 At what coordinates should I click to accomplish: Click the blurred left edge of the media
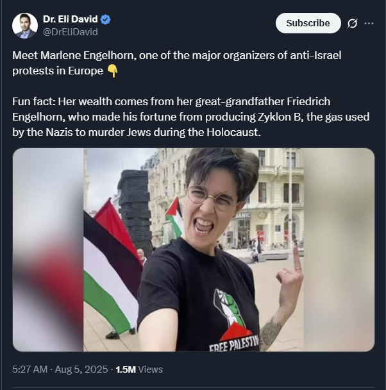pos(48,250)
